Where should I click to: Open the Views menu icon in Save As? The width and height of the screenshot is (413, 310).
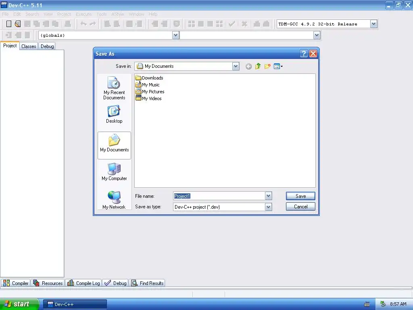click(x=278, y=67)
